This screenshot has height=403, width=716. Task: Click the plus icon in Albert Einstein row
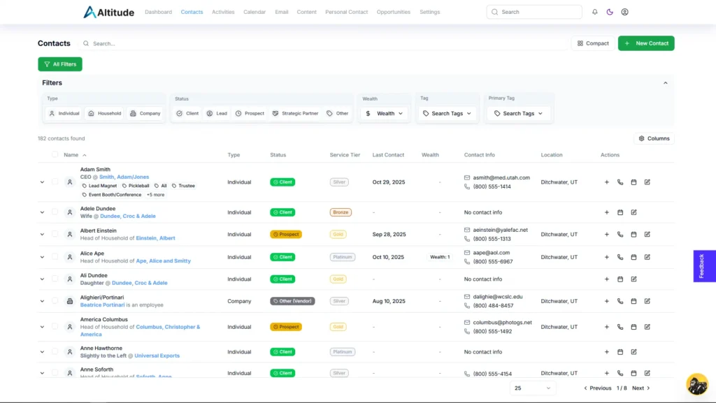606,235
